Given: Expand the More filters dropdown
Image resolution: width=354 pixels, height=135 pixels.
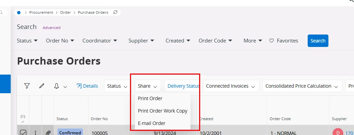Looking at the screenshot, I should coord(253,41).
